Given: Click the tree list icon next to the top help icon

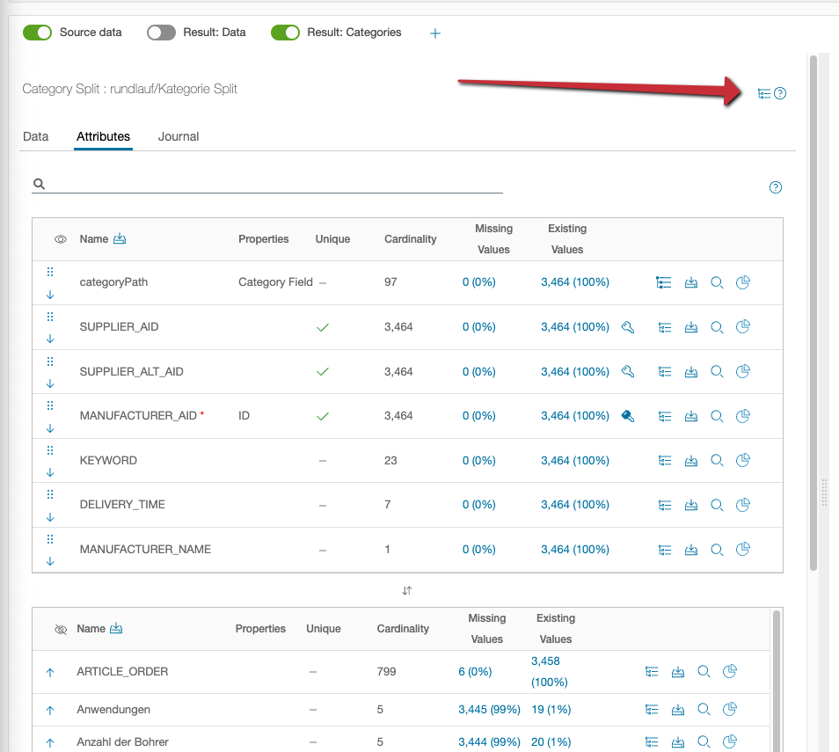Looking at the screenshot, I should click(x=764, y=93).
